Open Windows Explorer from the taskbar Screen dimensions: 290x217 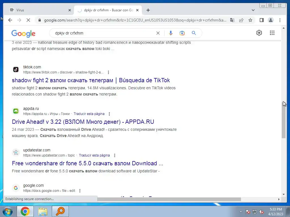(42, 211)
